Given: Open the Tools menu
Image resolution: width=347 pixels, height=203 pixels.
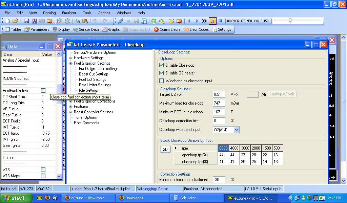Looking at the screenshot, I should (87, 13).
